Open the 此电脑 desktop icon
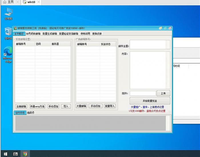This screenshot has width=200, height=157. 9,13
